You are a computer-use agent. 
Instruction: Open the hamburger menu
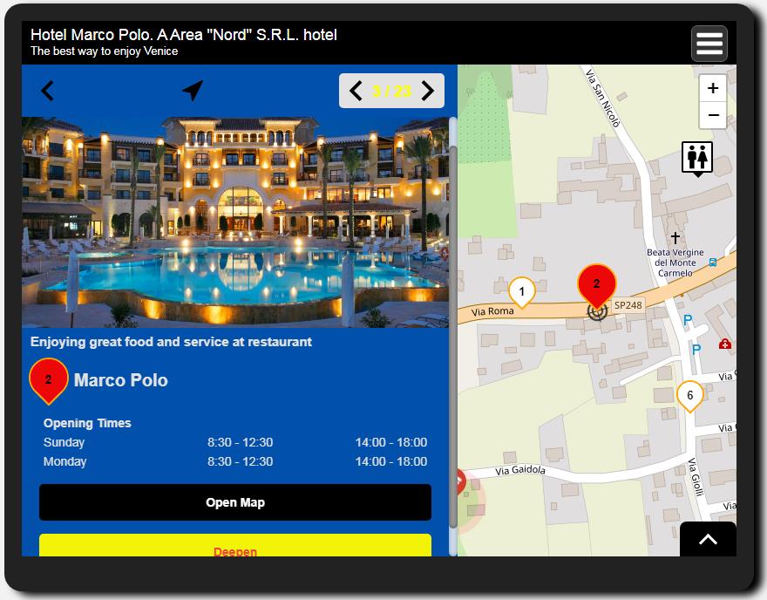pos(709,44)
